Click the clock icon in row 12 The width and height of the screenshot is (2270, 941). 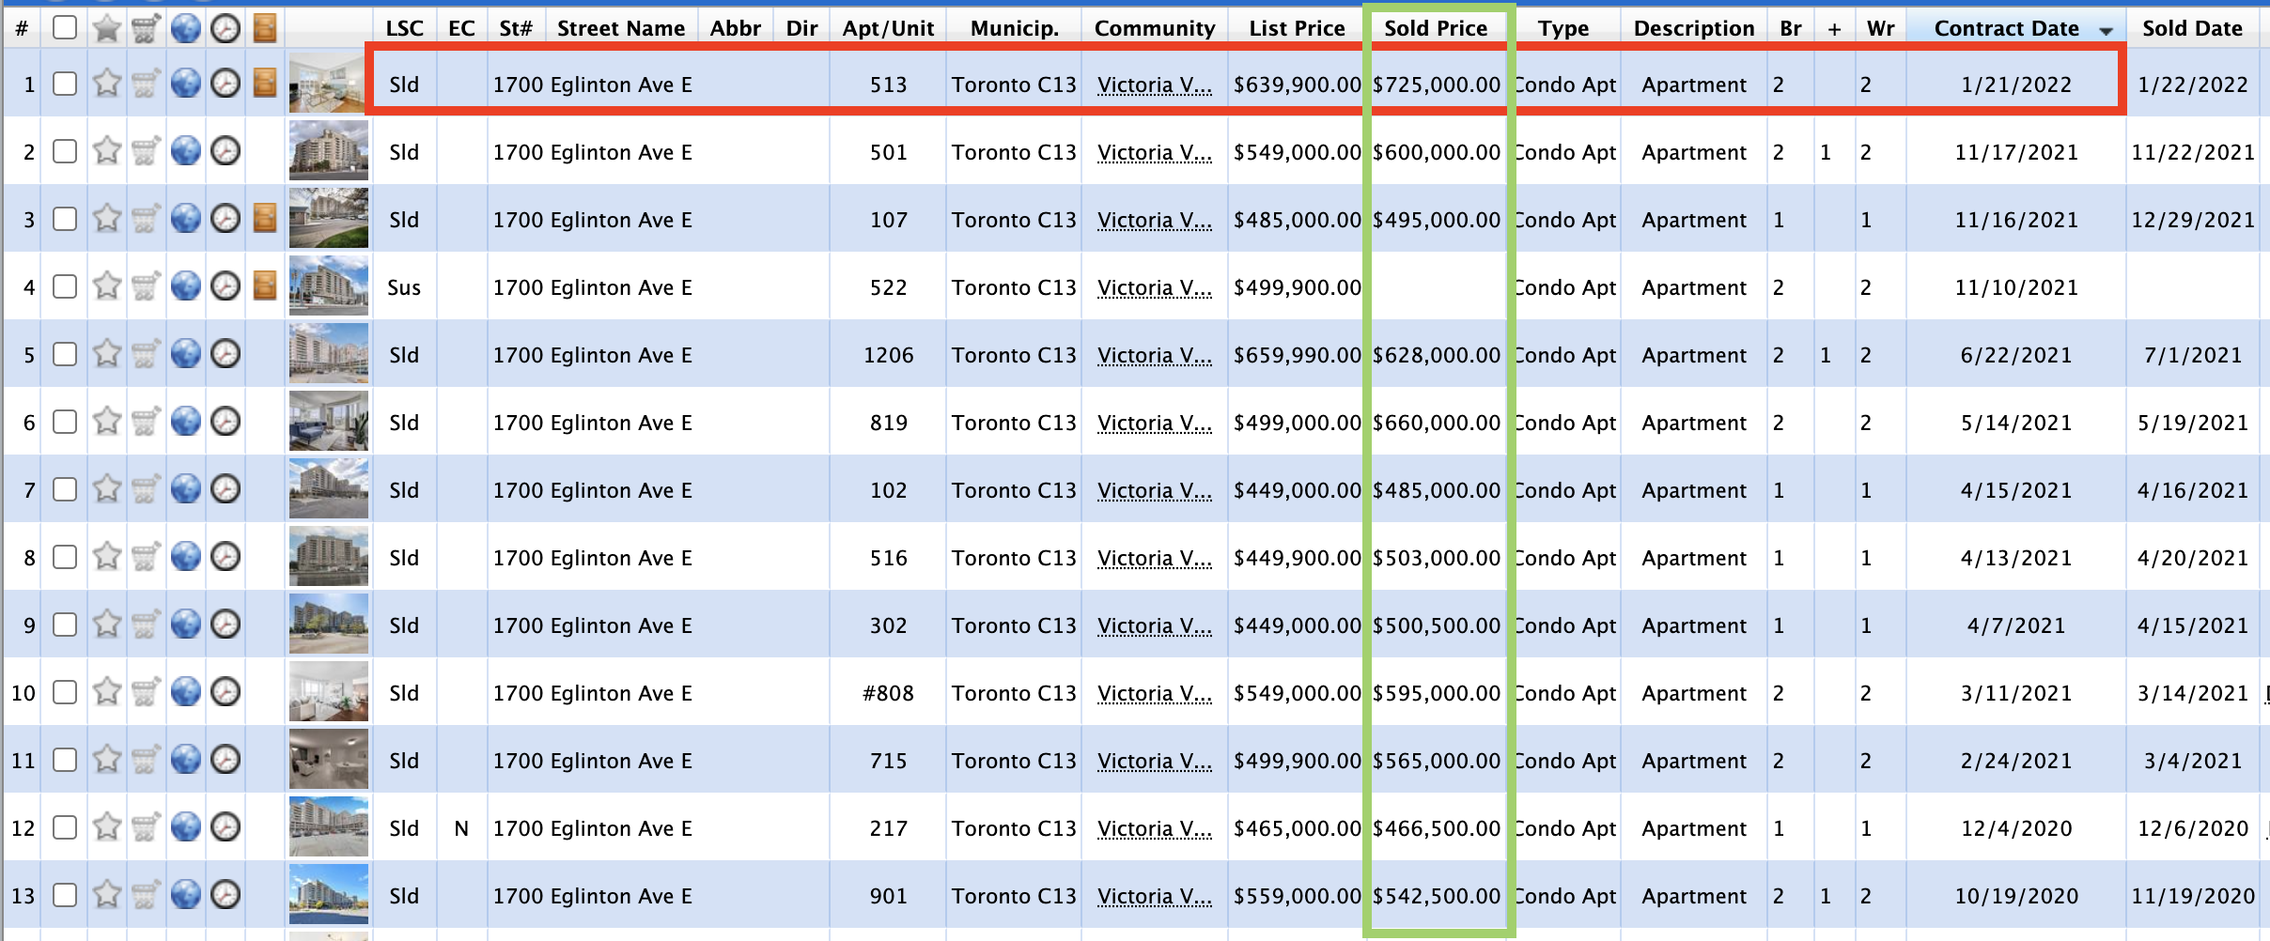(x=225, y=827)
